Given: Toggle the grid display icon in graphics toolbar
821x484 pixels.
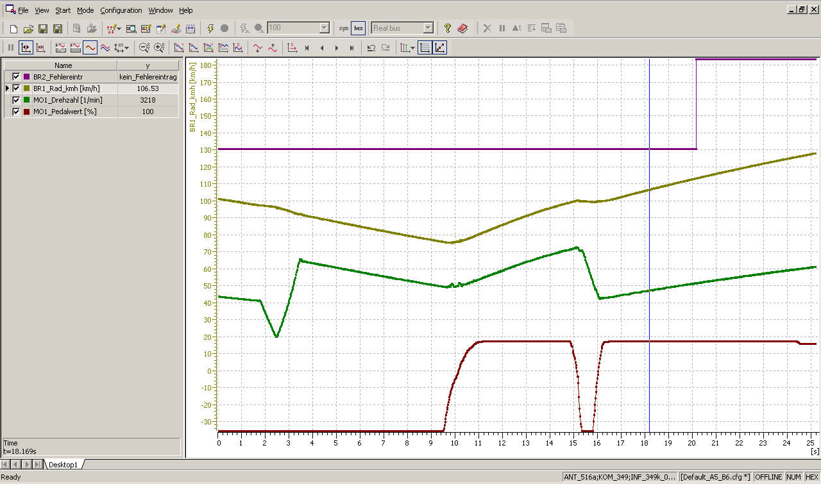Looking at the screenshot, I should 425,47.
